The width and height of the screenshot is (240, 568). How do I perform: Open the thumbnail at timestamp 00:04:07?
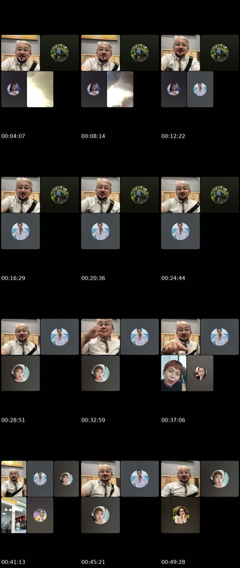tap(40, 71)
